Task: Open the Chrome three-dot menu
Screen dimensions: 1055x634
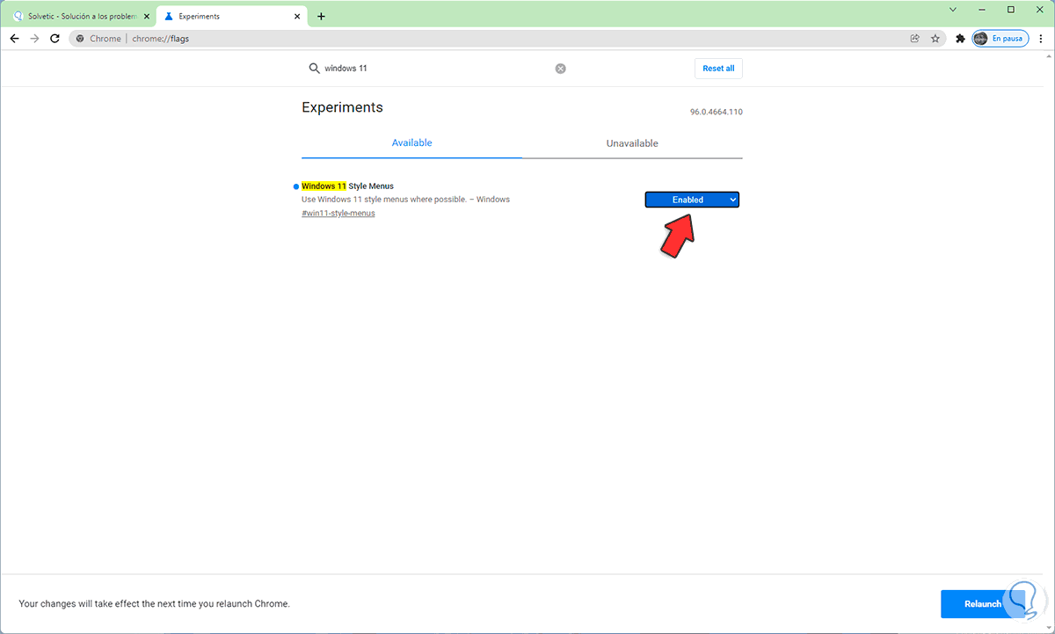Action: pos(1041,39)
